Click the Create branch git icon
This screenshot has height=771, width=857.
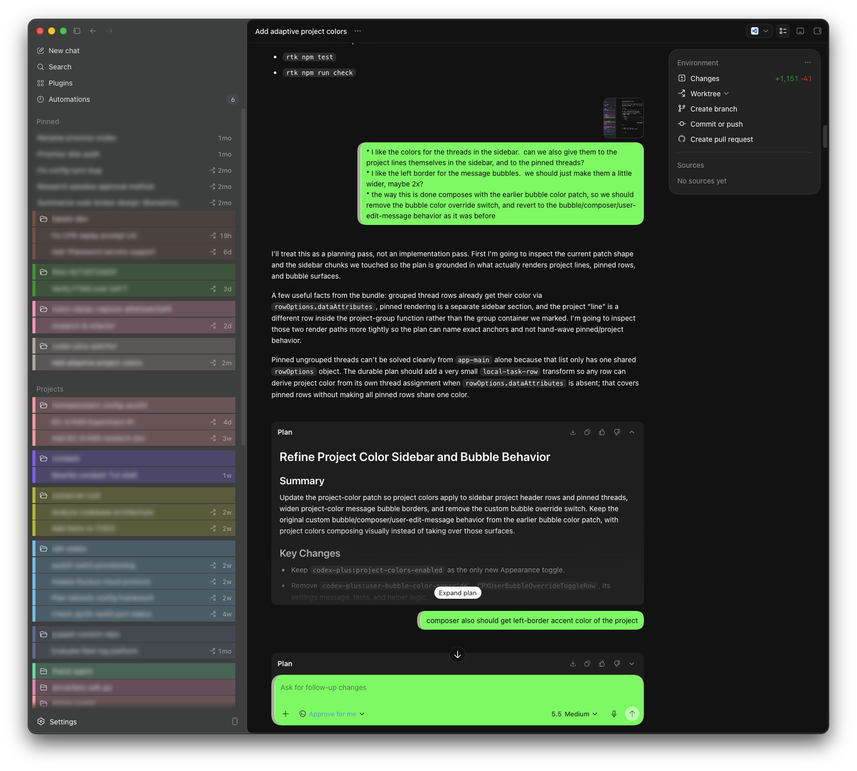(682, 108)
